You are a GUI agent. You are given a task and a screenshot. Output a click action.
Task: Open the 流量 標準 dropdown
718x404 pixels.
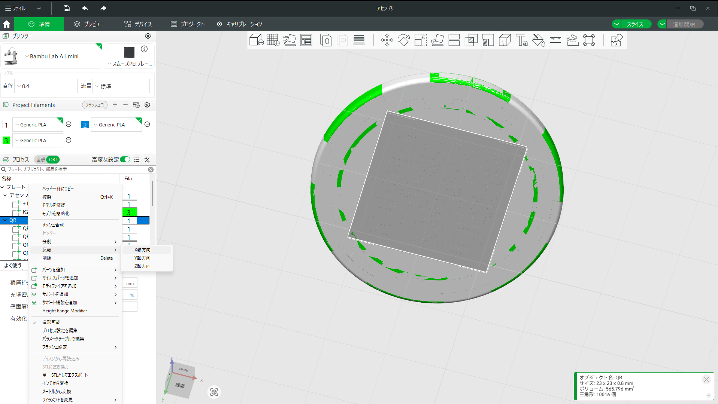(121, 86)
